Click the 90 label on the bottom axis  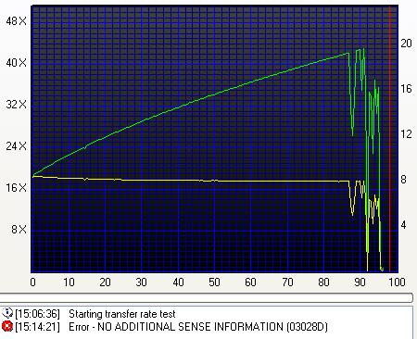point(360,282)
